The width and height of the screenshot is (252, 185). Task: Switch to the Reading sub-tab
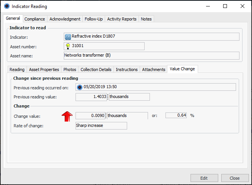(17, 70)
